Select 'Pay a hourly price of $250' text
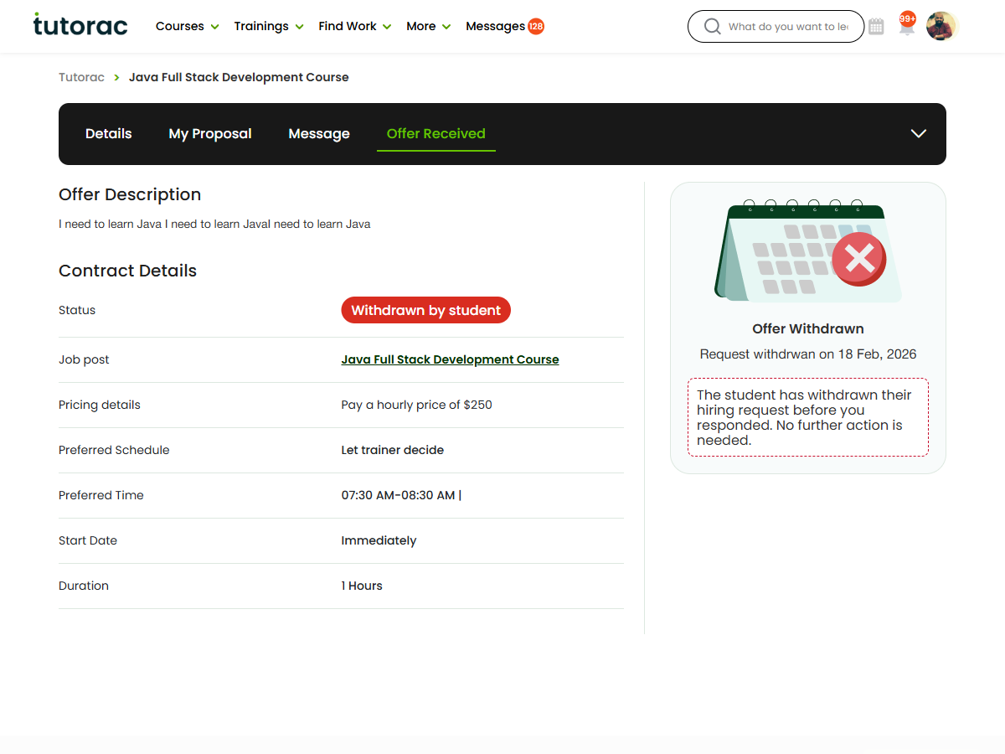 tap(416, 405)
